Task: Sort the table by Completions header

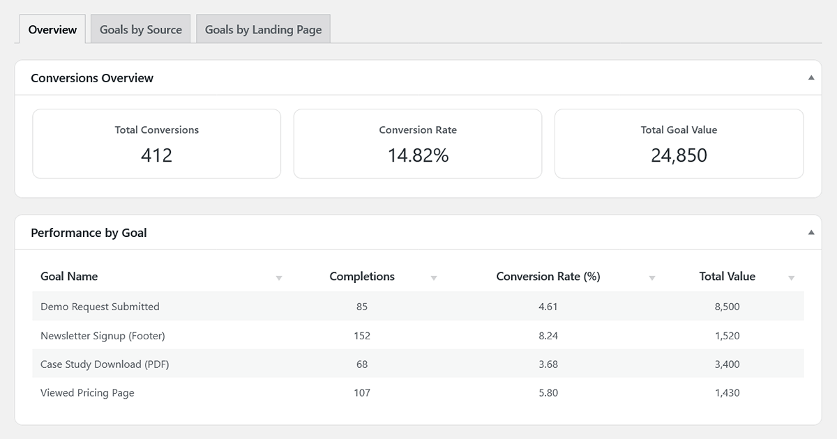Action: point(362,276)
